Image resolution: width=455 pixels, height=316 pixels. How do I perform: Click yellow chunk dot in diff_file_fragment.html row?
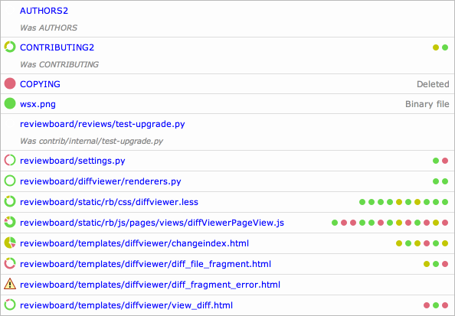426,264
